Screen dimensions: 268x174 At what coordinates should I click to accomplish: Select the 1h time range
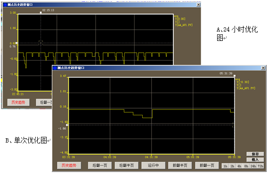[225, 166]
